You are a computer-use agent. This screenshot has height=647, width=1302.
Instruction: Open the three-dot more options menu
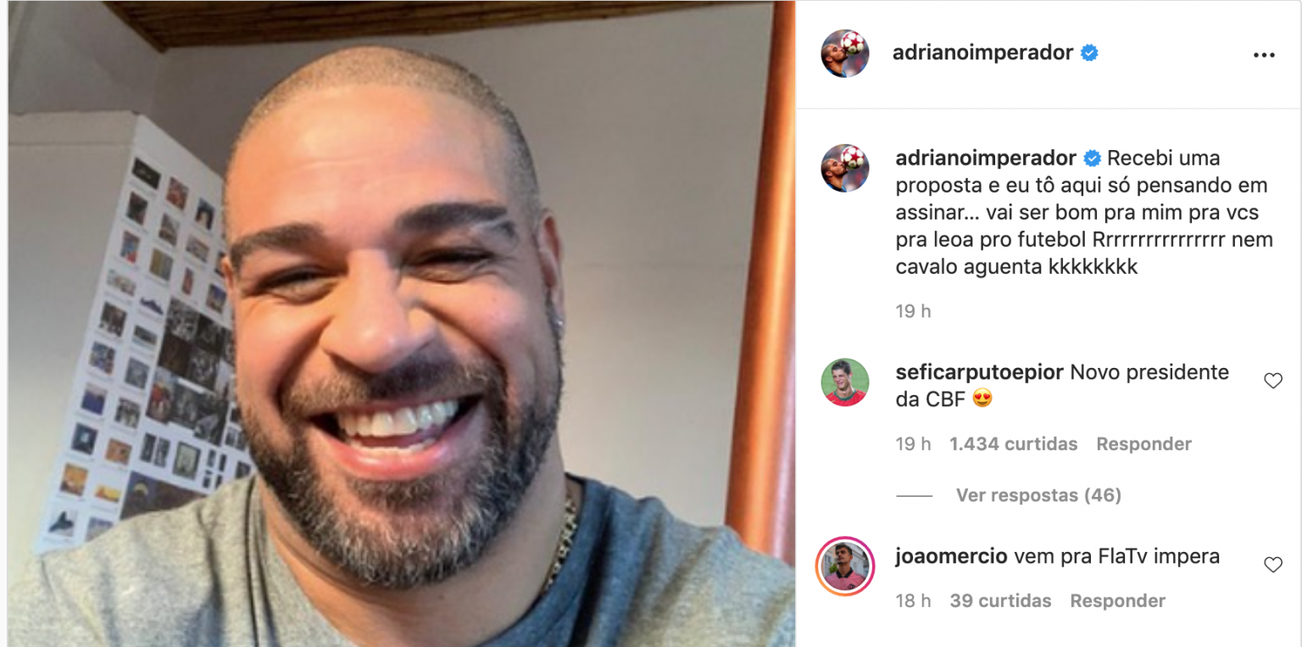(1263, 55)
